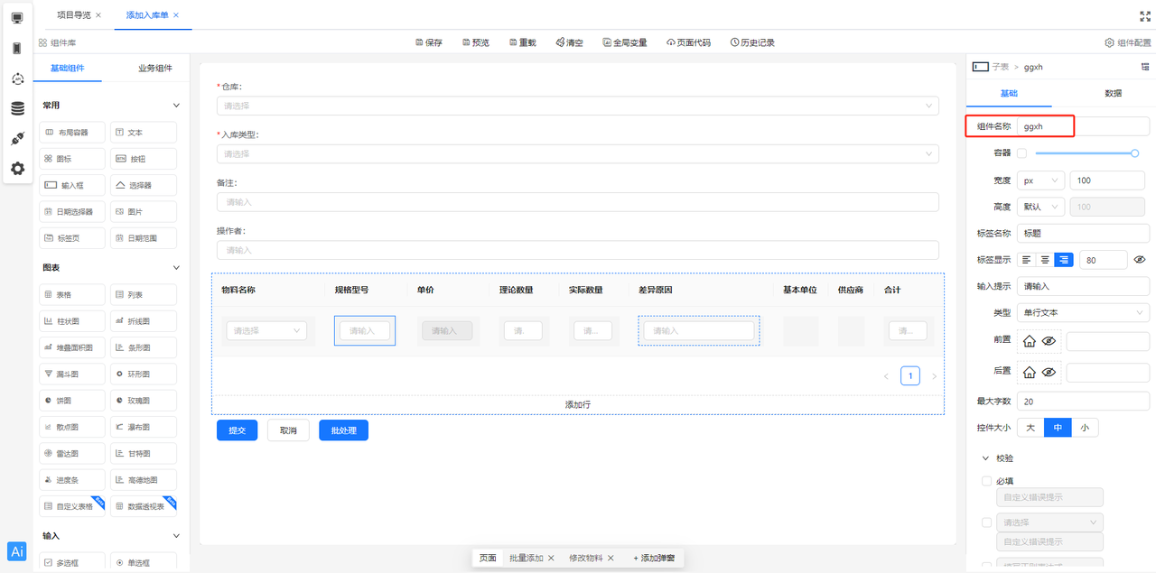
Task: Open the 仓库 warehouse dropdown
Action: tap(578, 105)
